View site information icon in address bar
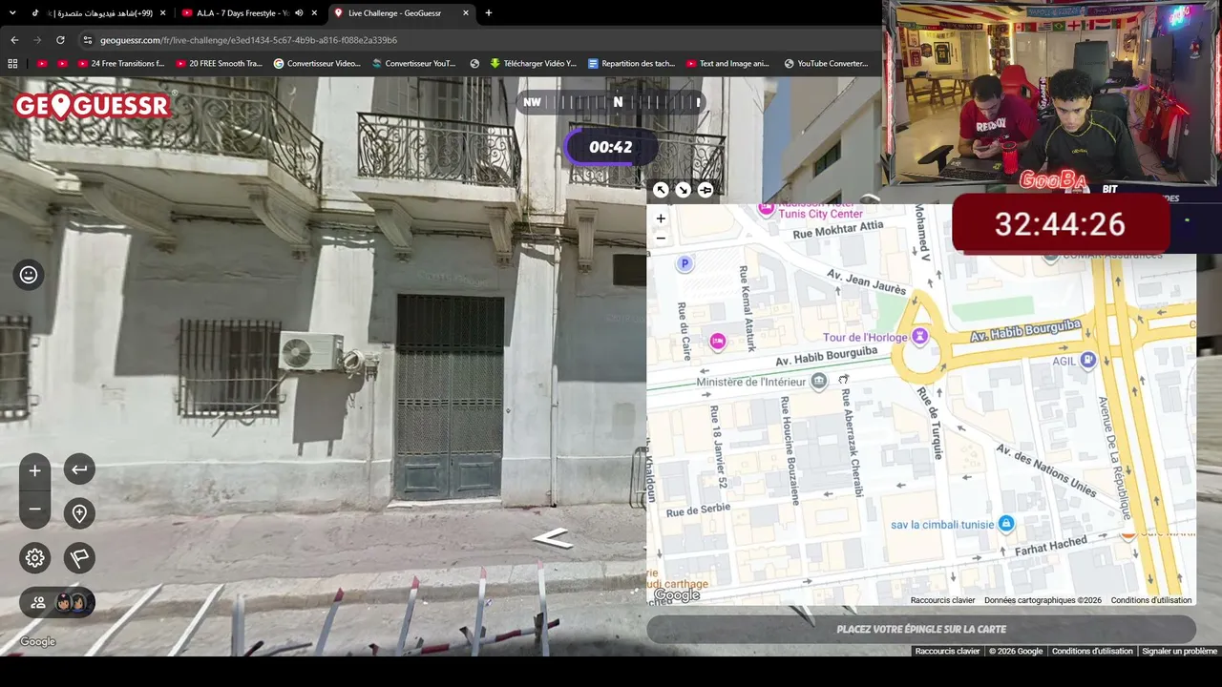Screen dimensions: 1222x687 click(x=88, y=40)
